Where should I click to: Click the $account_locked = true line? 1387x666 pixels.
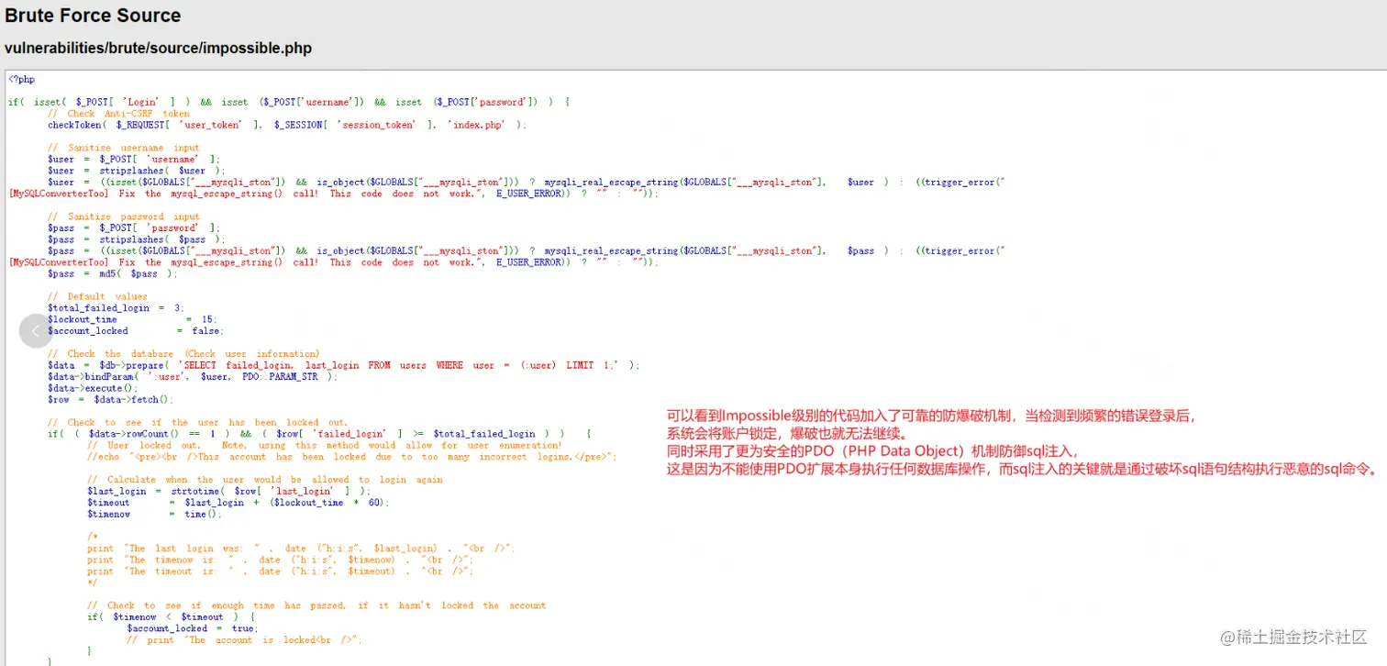click(x=193, y=629)
